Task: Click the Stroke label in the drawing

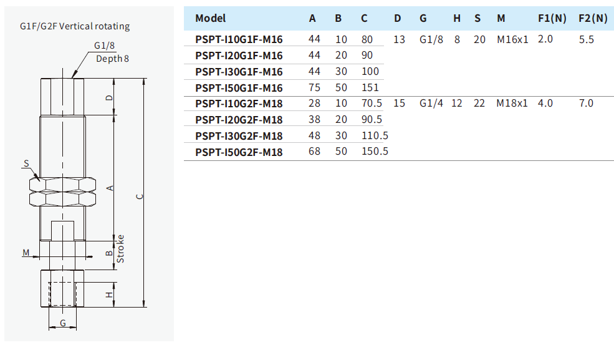Action: coord(121,249)
